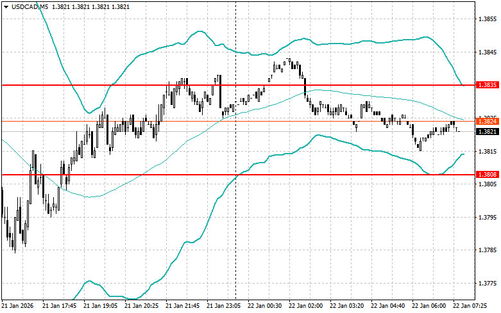Click the 22 Jan 03:20 time label
Image resolution: width=501 pixels, height=313 pixels.
[347, 306]
